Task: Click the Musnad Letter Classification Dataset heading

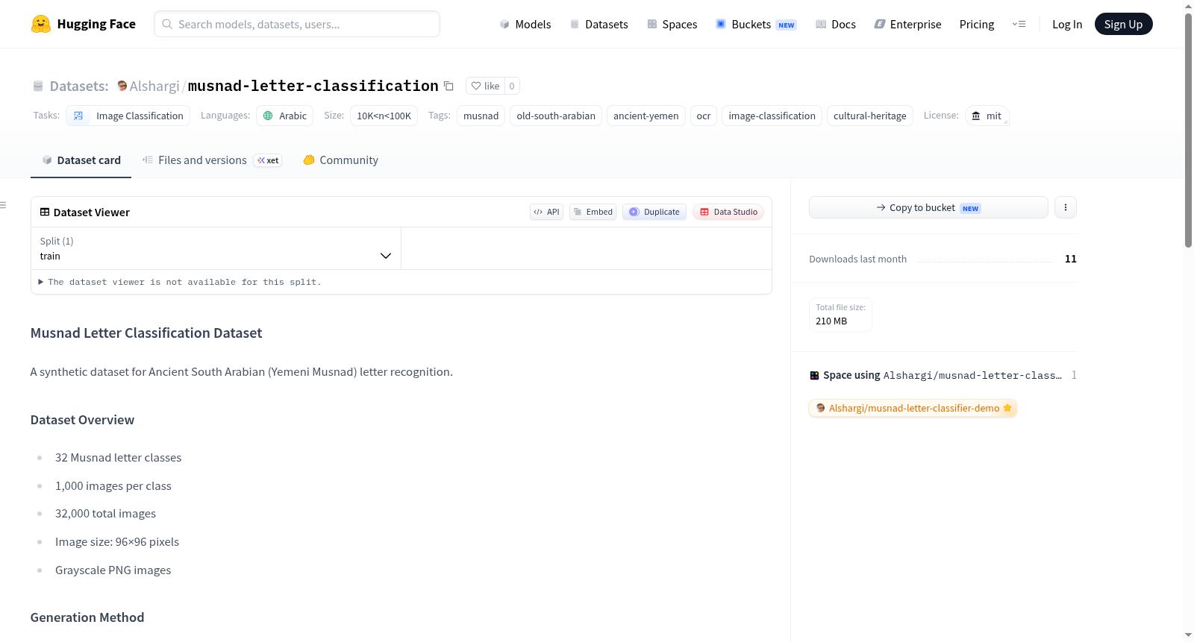Action: (146, 333)
